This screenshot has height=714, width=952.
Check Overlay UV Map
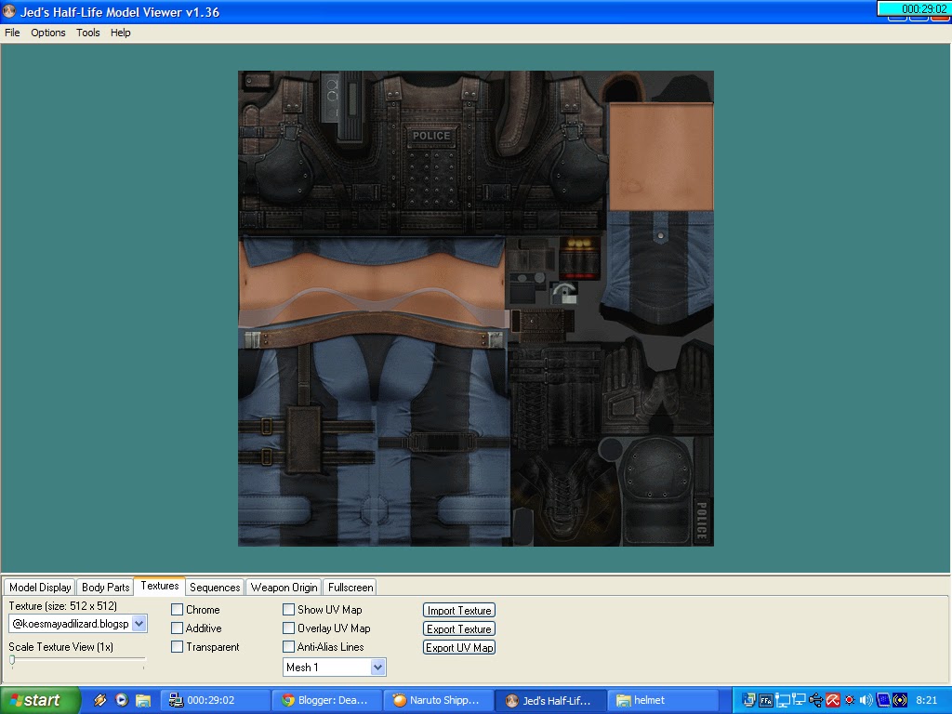288,628
